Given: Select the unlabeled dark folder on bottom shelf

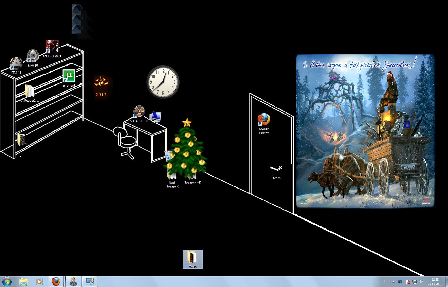Looking at the screenshot, I should pos(22,140).
